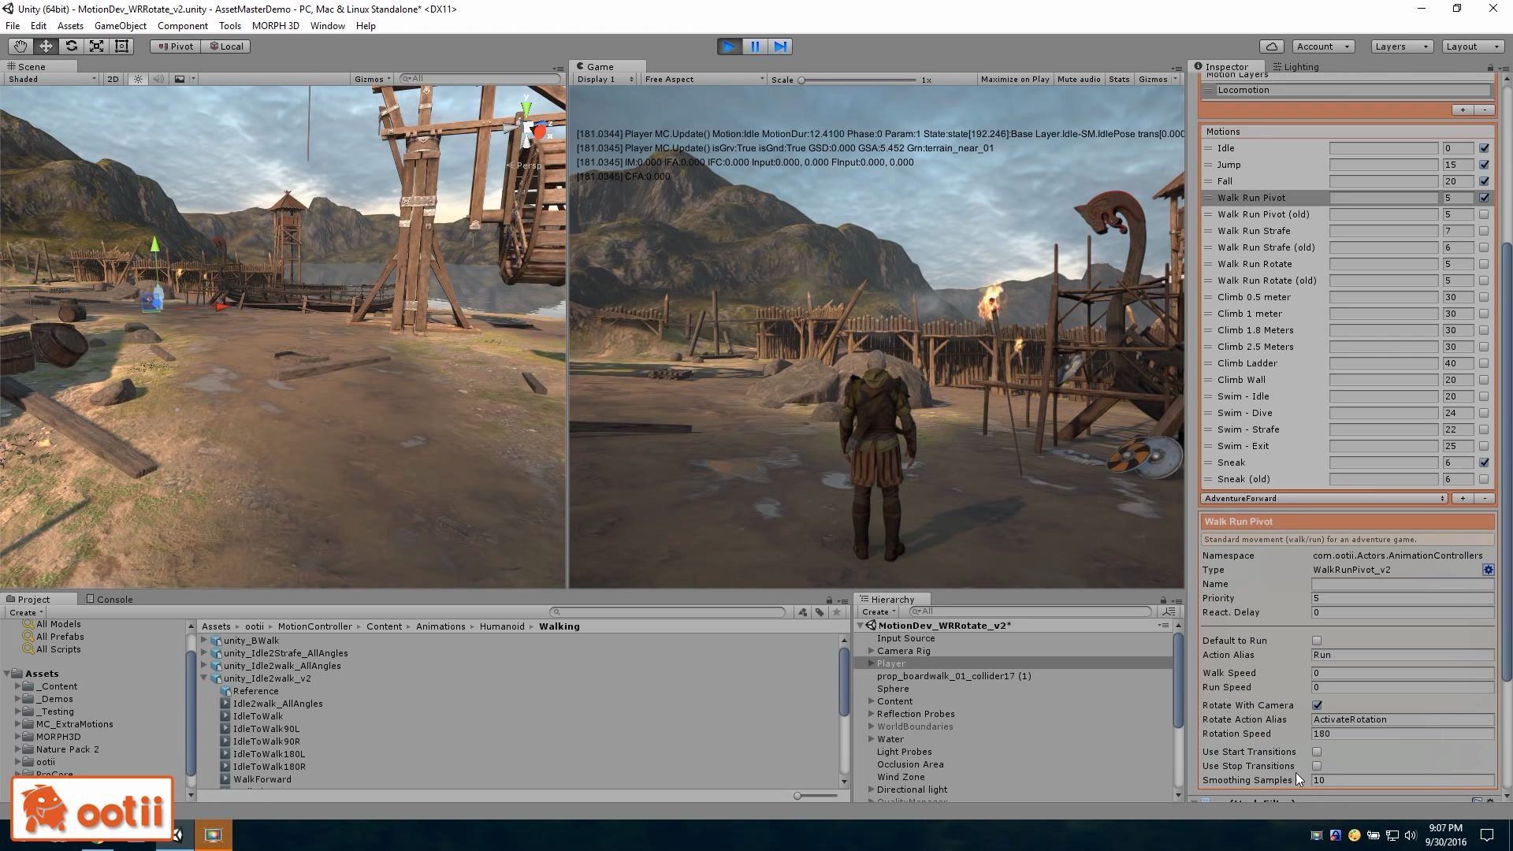Adjust the Game view Scale slider
Viewport: 1513px width, 851px height.
pos(801,80)
